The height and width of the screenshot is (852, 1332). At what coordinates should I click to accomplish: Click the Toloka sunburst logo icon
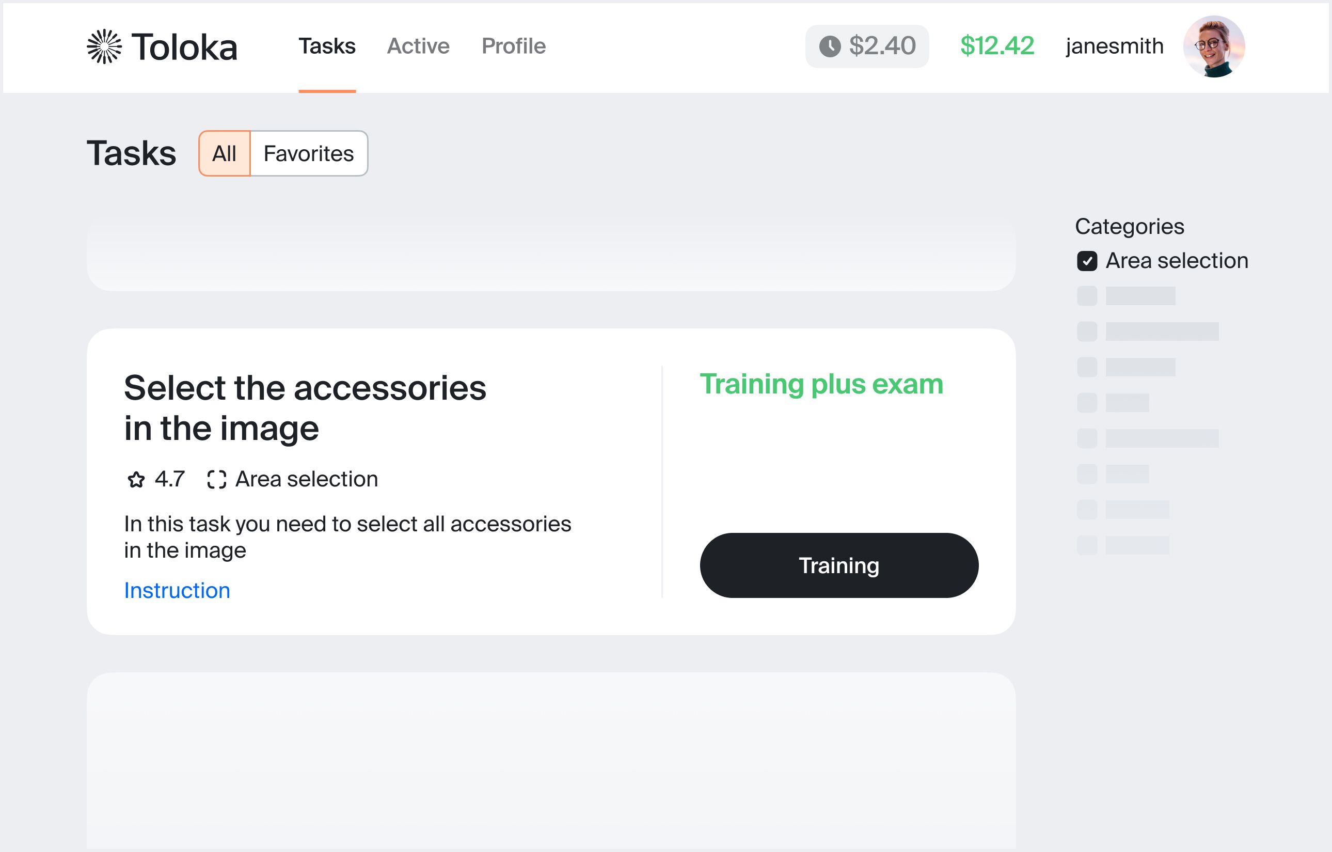pyautogui.click(x=104, y=46)
